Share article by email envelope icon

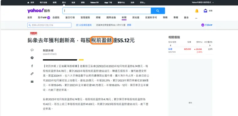(32, 82)
